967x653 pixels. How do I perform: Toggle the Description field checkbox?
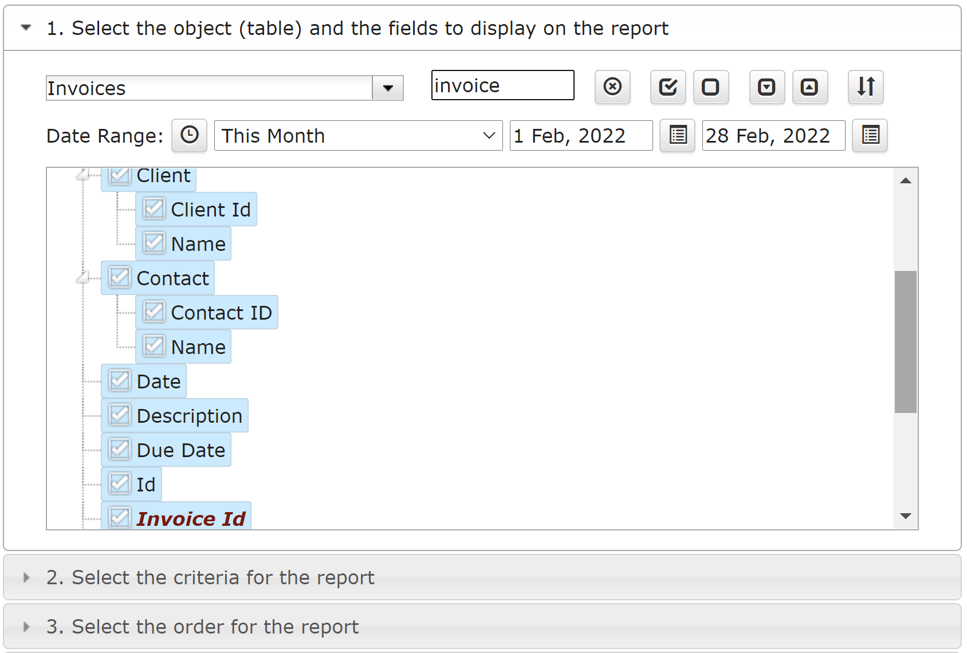pyautogui.click(x=120, y=415)
